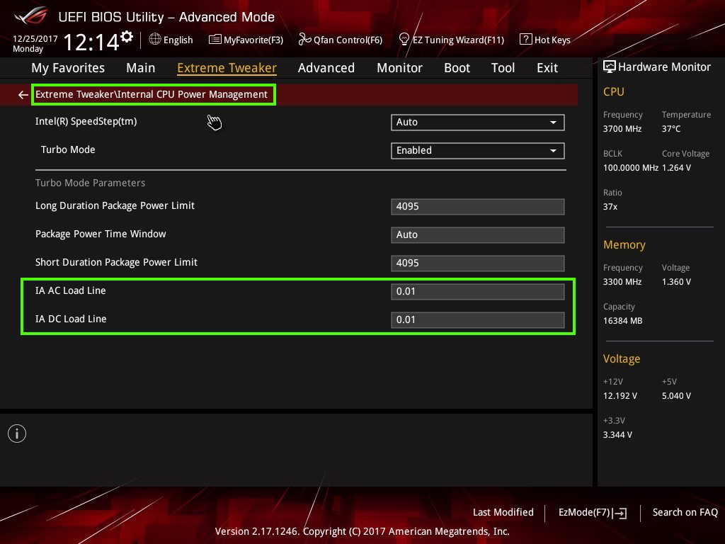The image size is (725, 544).
Task: Click CPU temperature value 37°C
Action: [x=671, y=129]
